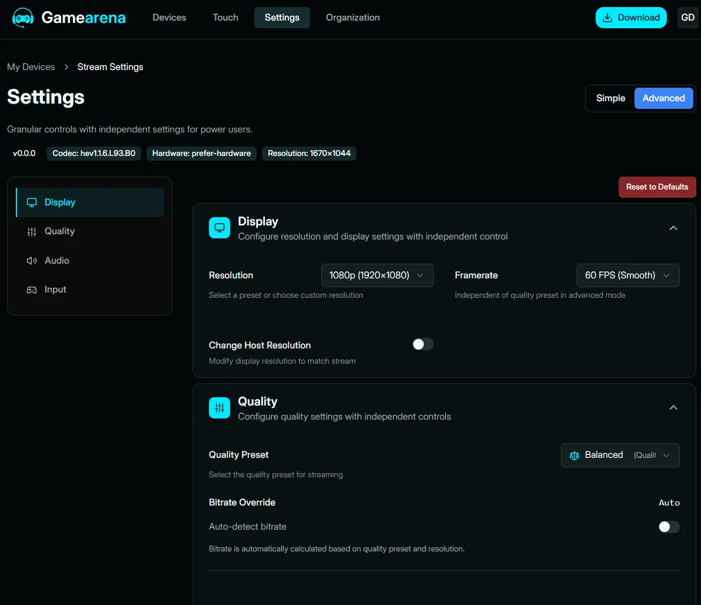Click the Bitrate Override label
Screen dimensions: 701x605
tap(242, 503)
